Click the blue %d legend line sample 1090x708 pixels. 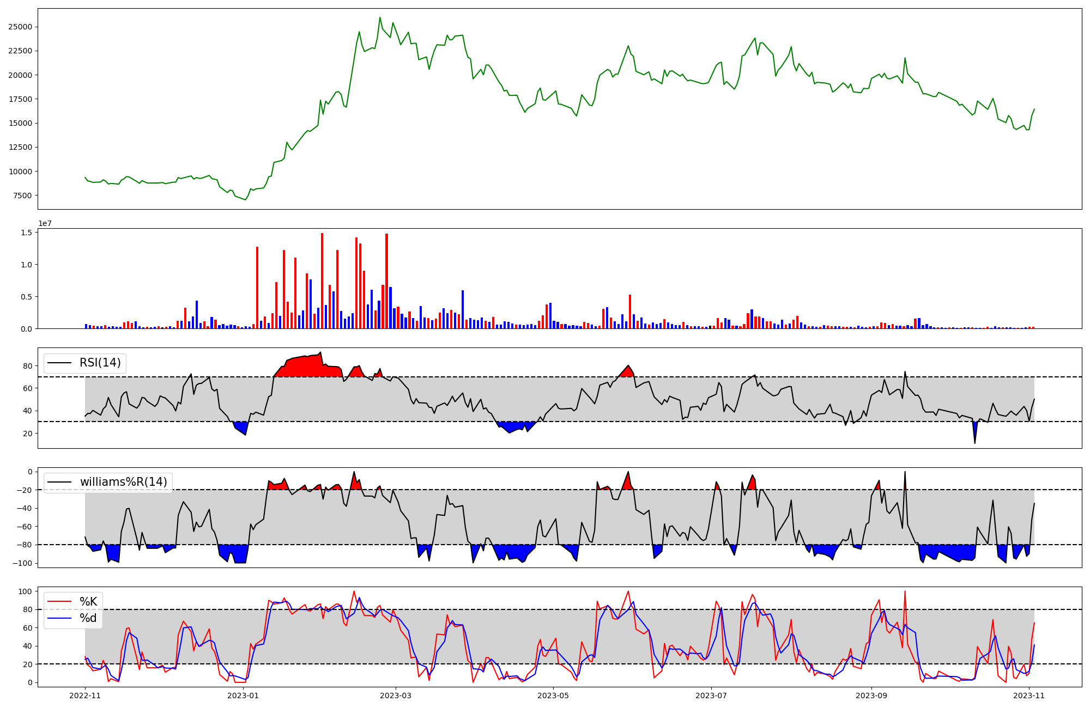pyautogui.click(x=60, y=618)
